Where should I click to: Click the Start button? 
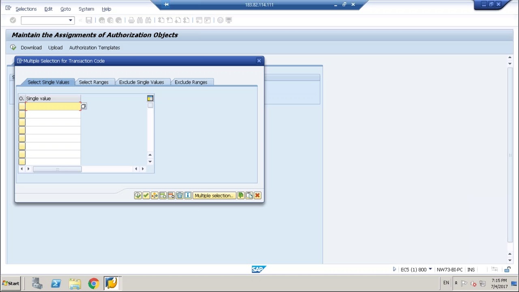tap(11, 283)
